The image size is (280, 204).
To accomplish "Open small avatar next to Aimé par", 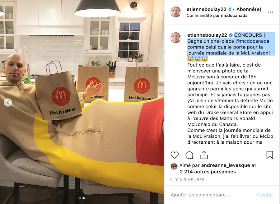I will 174,166.
